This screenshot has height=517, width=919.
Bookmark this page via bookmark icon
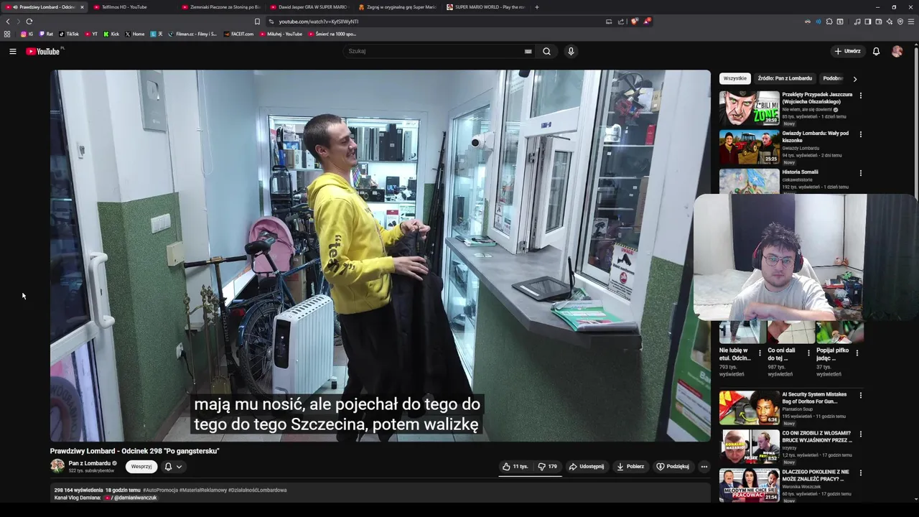click(x=257, y=22)
